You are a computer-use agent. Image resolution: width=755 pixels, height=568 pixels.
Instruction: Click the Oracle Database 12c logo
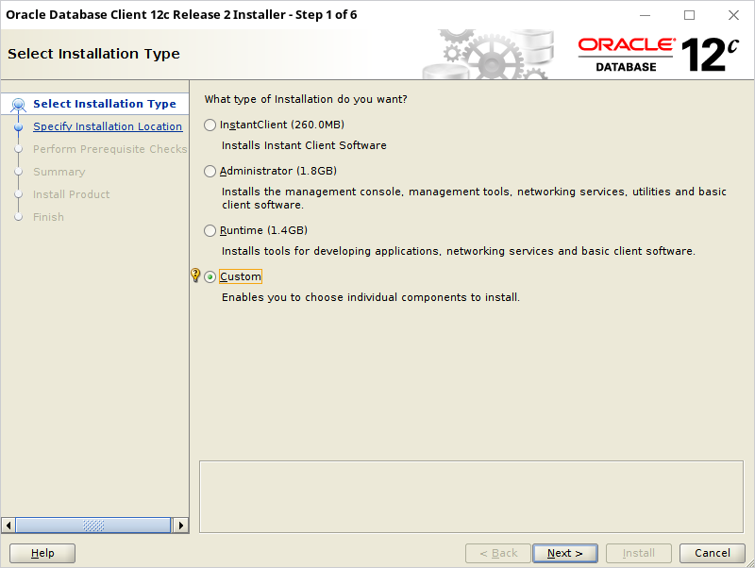pos(658,55)
